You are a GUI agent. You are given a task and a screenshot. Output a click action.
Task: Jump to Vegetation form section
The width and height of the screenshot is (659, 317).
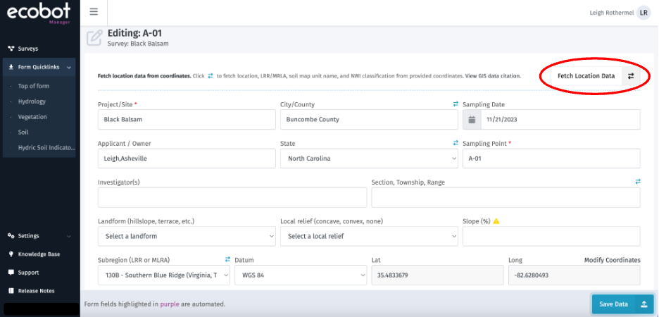pyautogui.click(x=32, y=117)
